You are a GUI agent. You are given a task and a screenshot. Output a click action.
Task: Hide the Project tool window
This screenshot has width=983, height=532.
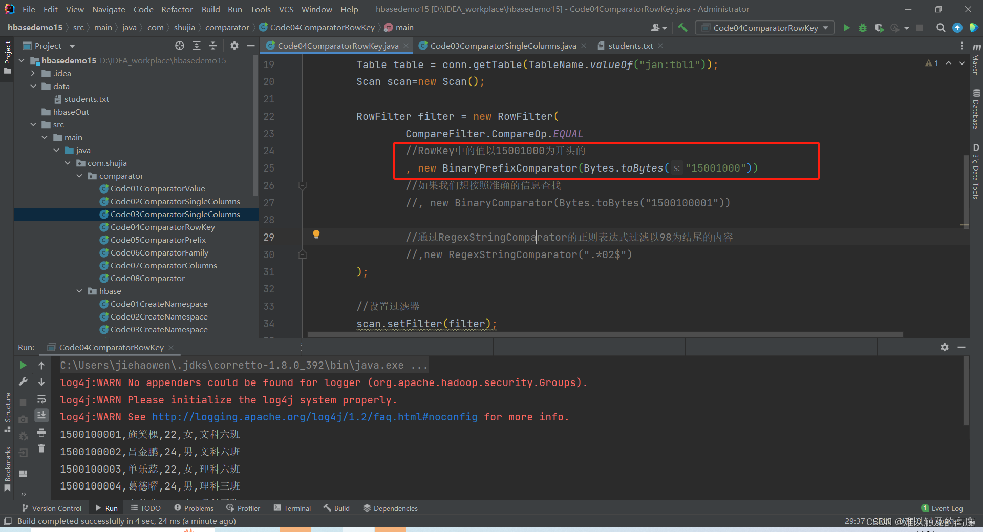251,46
